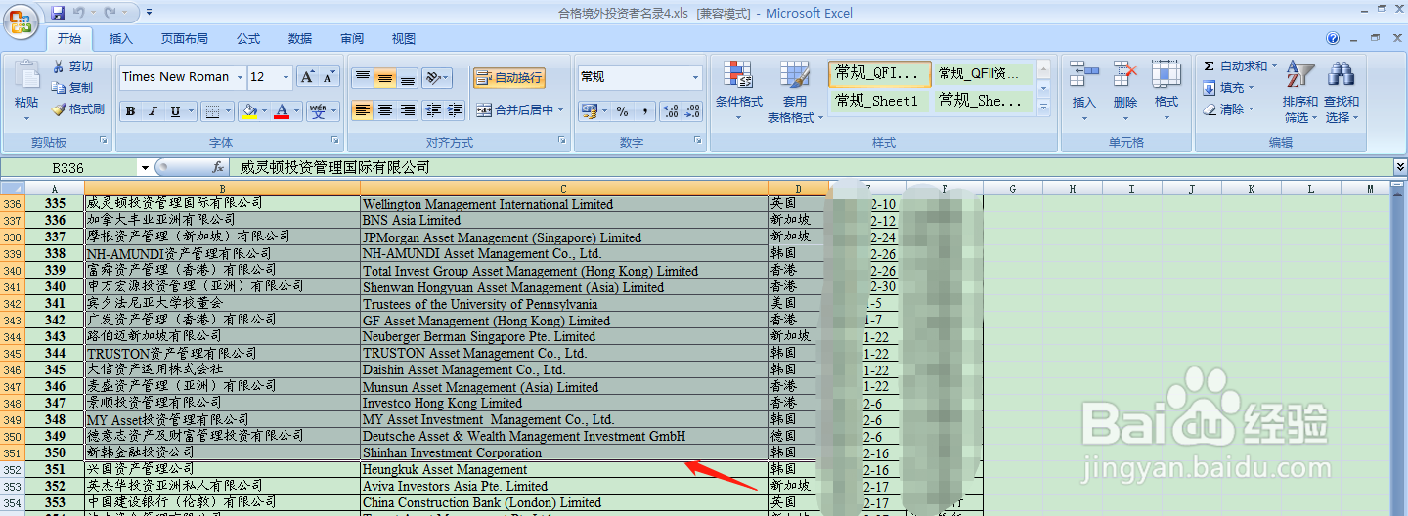
Task: Expand font color dropdown arrow
Action: [297, 111]
